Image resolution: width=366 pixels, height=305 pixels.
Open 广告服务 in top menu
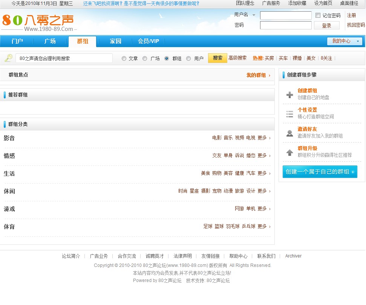point(271,3)
